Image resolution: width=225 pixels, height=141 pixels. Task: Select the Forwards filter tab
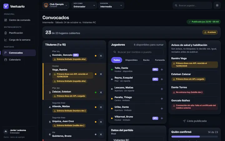pyautogui.click(x=160, y=60)
